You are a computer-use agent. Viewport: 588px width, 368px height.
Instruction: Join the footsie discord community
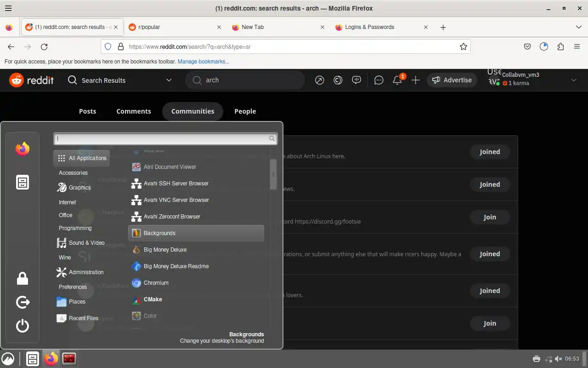[x=490, y=217]
